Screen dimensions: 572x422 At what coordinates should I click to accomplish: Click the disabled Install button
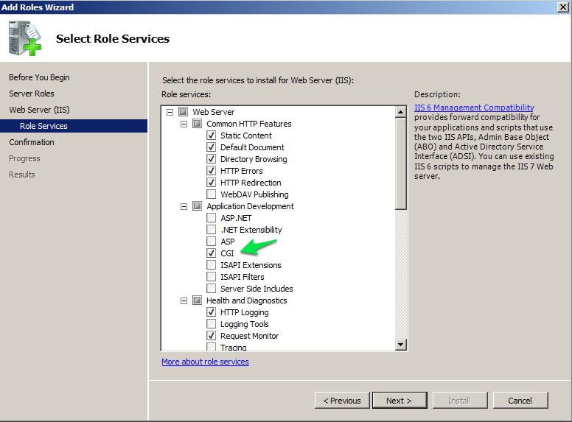[x=460, y=401]
